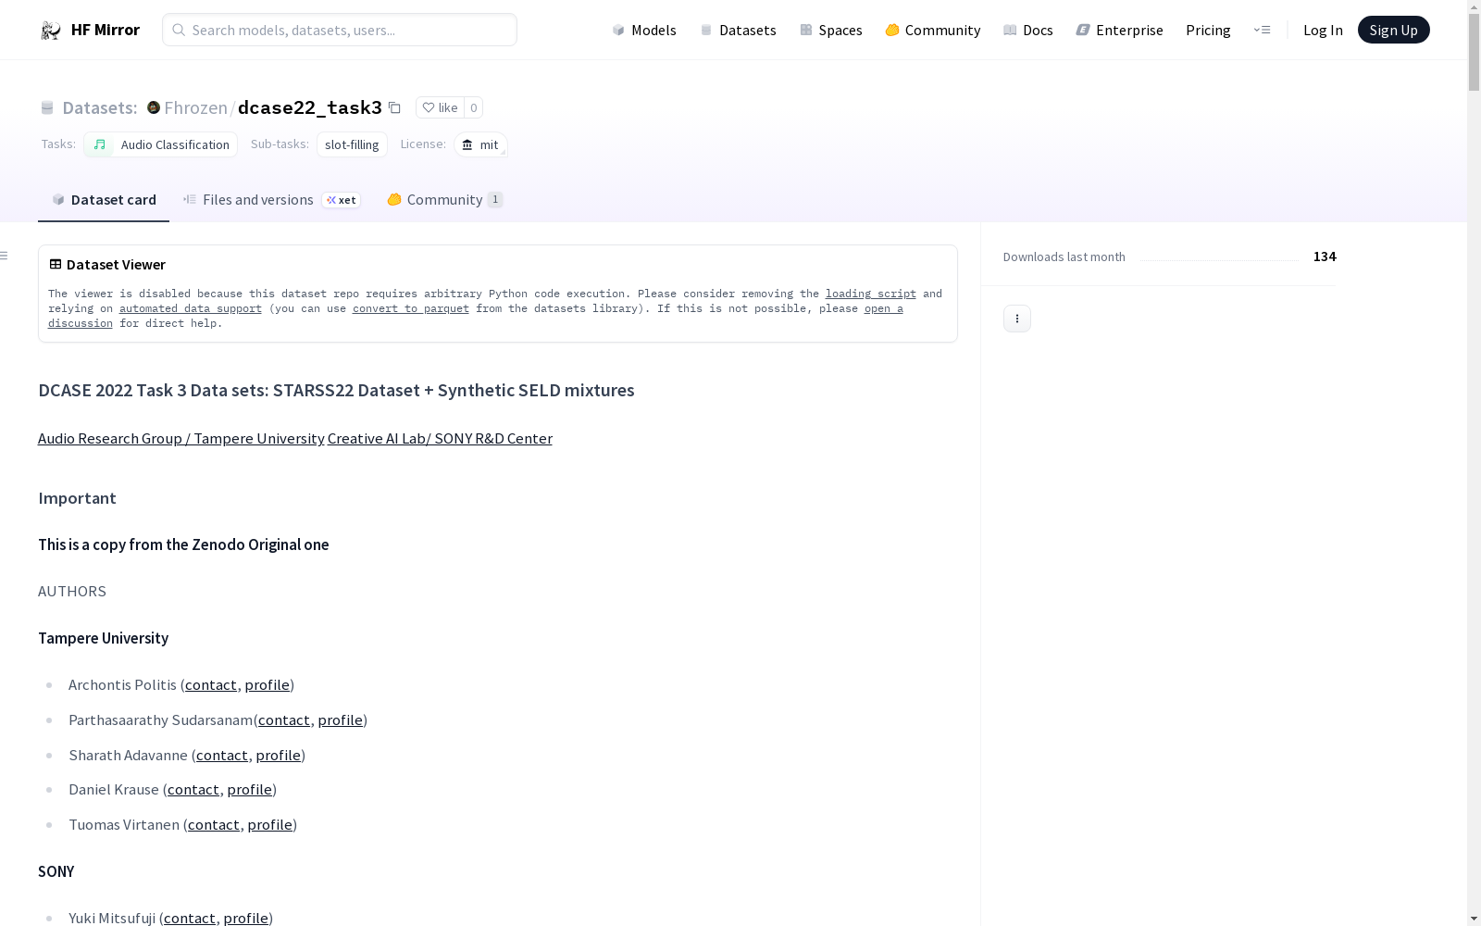Open Tuomas Virtanen profile link
This screenshot has height=926, width=1481.
pyautogui.click(x=270, y=825)
